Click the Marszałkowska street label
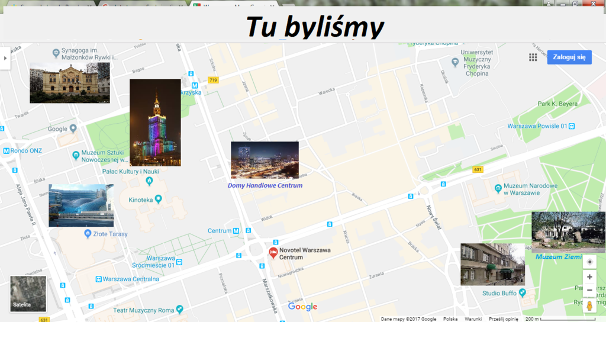The image size is (606, 341). click(270, 296)
